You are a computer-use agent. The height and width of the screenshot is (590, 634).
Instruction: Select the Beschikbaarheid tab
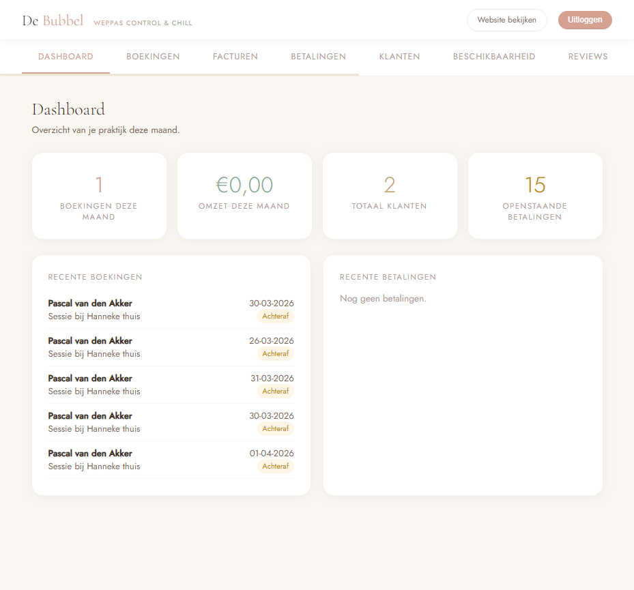point(494,57)
